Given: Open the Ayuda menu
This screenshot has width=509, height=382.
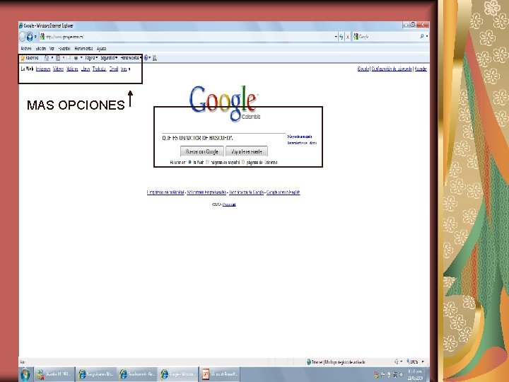Looking at the screenshot, I should point(101,48).
